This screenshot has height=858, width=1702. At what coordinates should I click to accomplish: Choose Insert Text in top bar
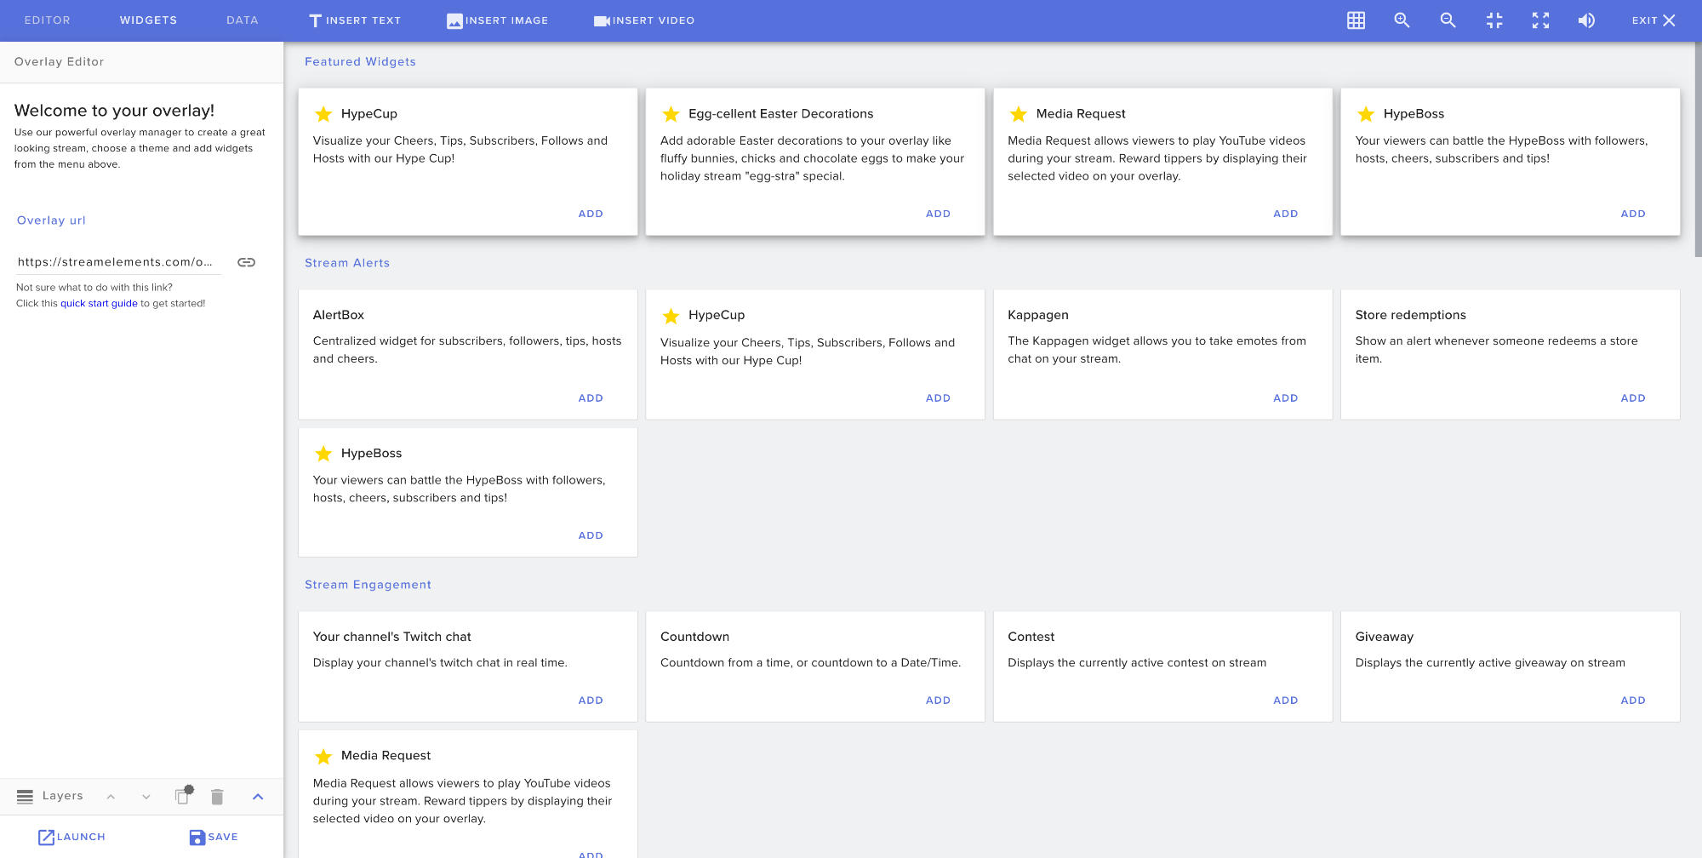click(355, 20)
